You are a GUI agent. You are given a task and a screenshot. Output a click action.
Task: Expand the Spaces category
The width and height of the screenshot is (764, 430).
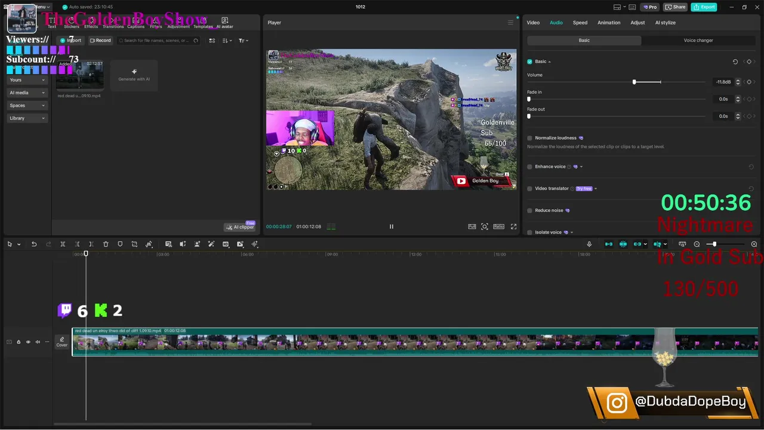point(27,106)
